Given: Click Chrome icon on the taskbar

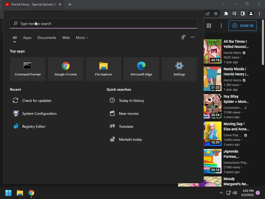Looking at the screenshot, I should 31,193.
